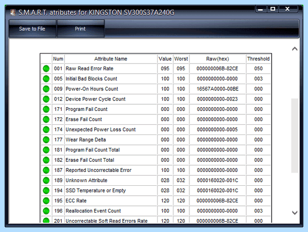The width and height of the screenshot is (308, 232).
Task: Click green status icon for Unexpected Power Loss Count
Action: (x=46, y=130)
